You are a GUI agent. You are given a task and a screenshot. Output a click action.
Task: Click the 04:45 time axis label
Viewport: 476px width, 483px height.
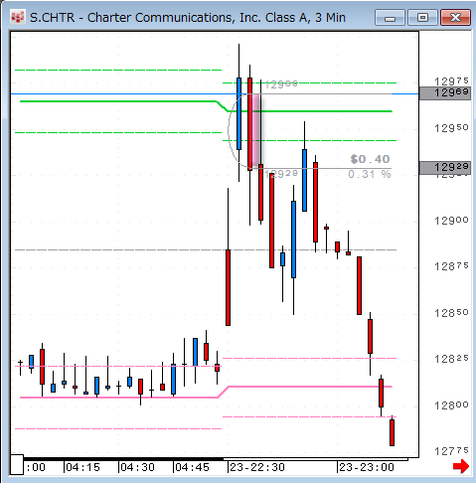pyautogui.click(x=192, y=467)
